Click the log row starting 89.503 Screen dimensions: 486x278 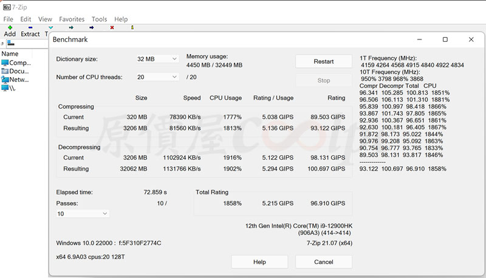(x=401, y=155)
